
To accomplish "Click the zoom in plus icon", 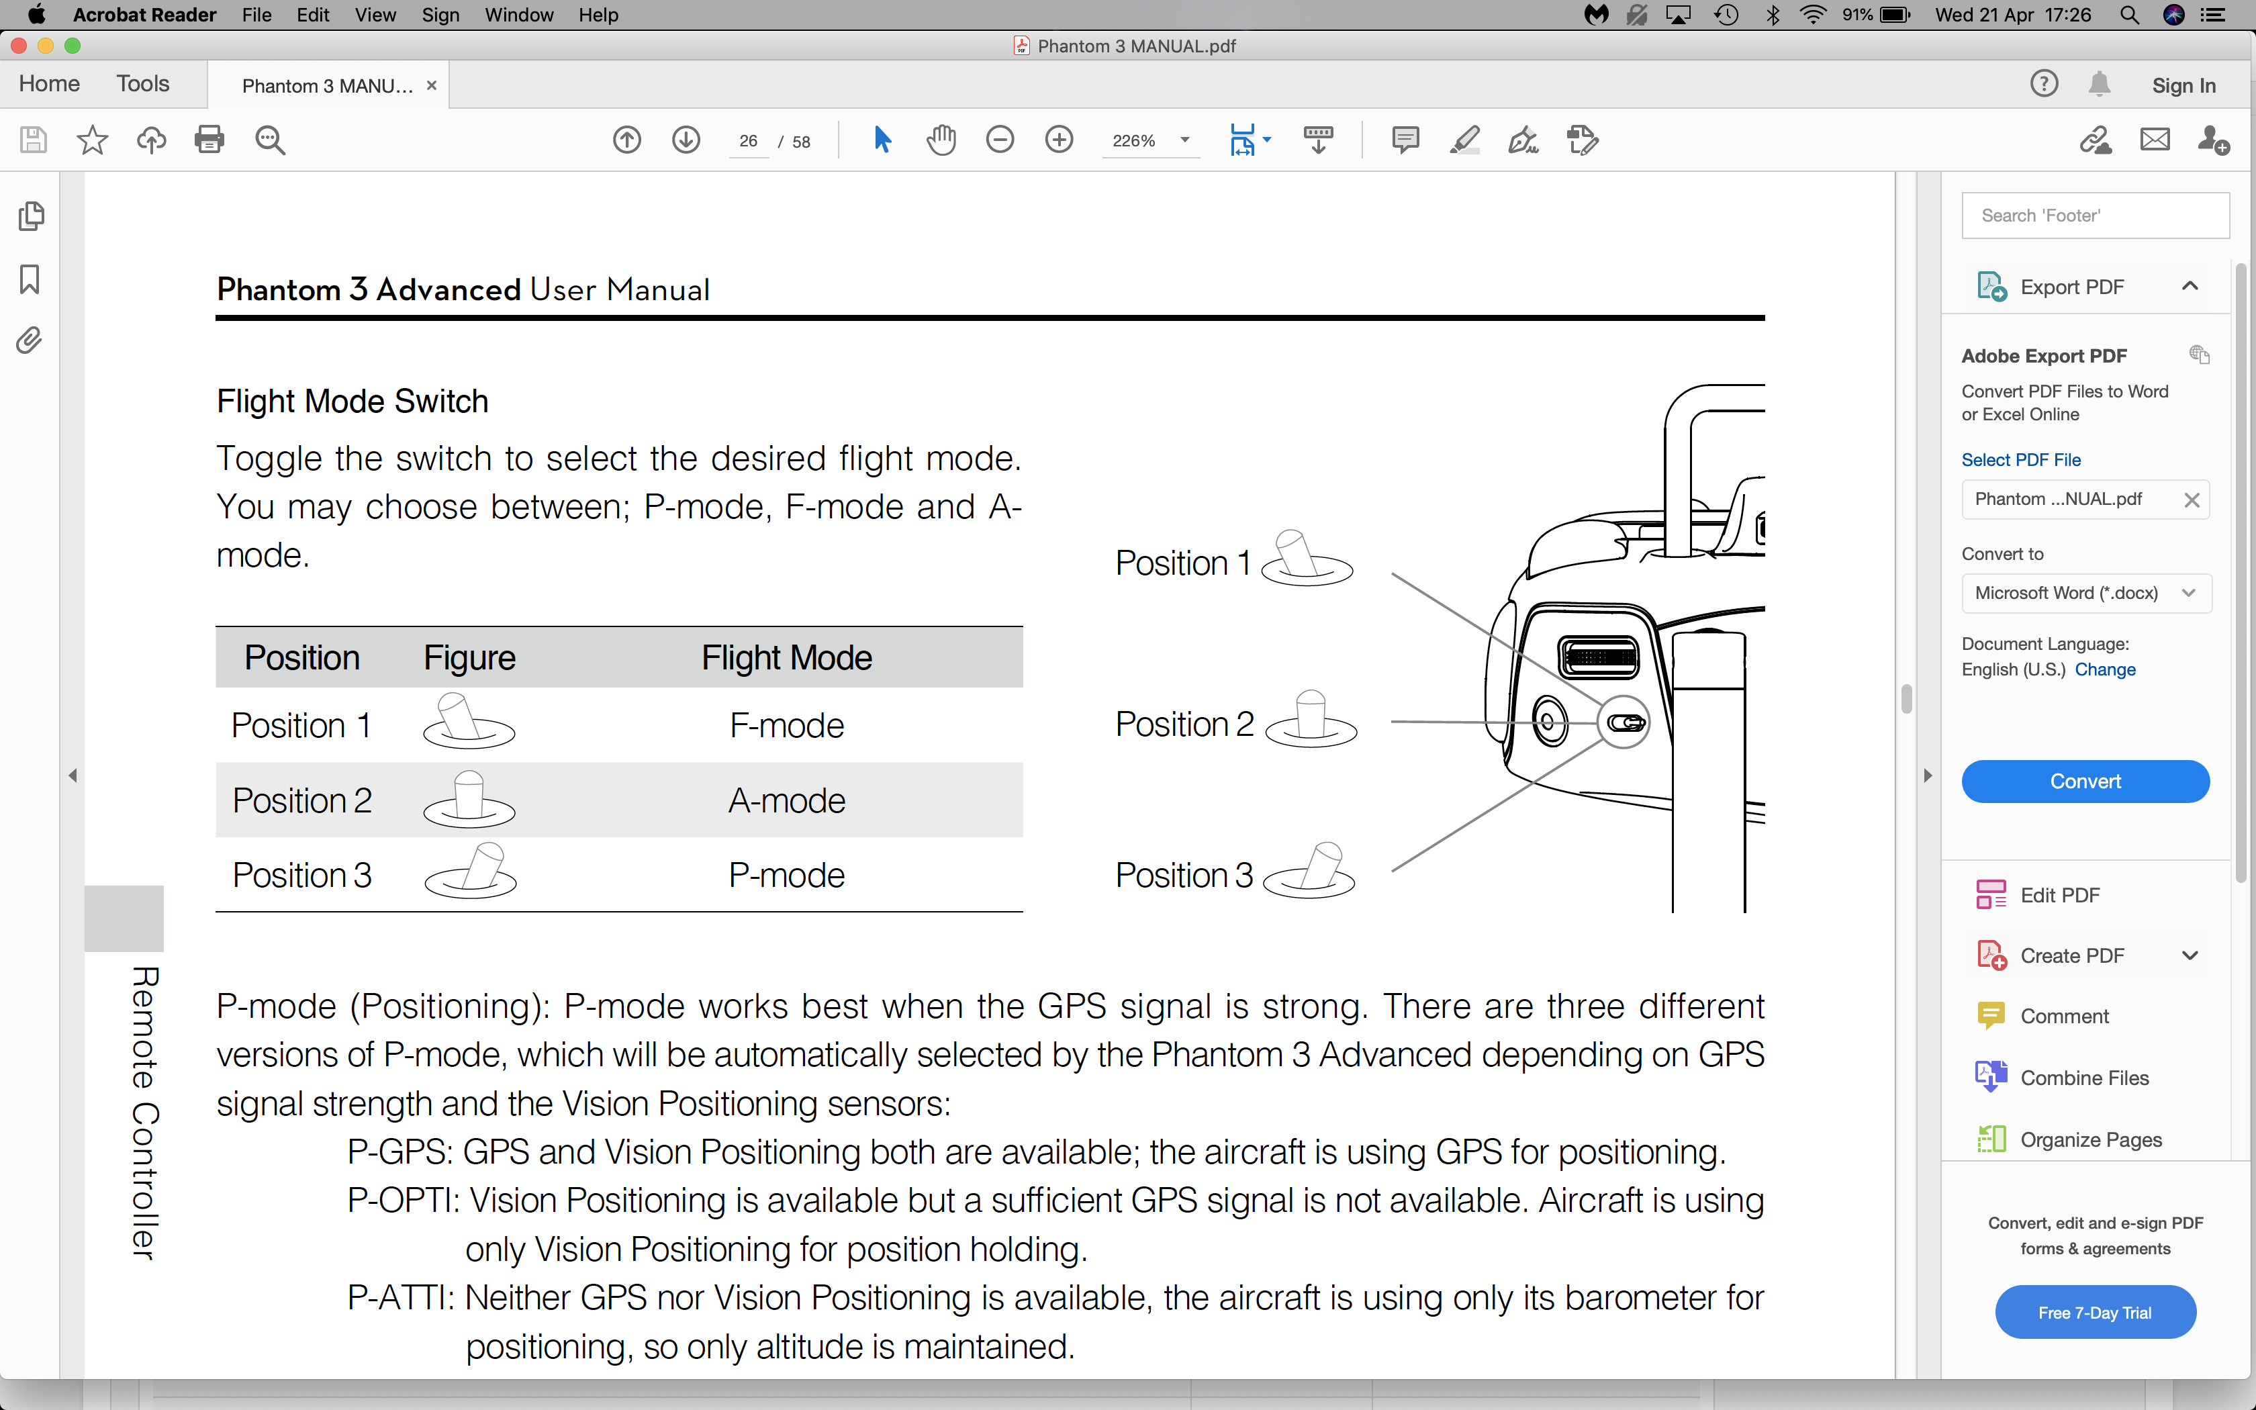I will pyautogui.click(x=1059, y=140).
